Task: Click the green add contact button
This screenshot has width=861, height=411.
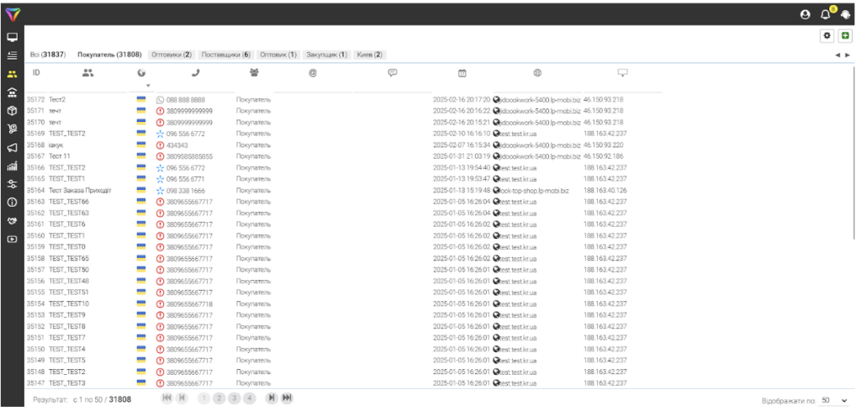Action: pos(846,37)
